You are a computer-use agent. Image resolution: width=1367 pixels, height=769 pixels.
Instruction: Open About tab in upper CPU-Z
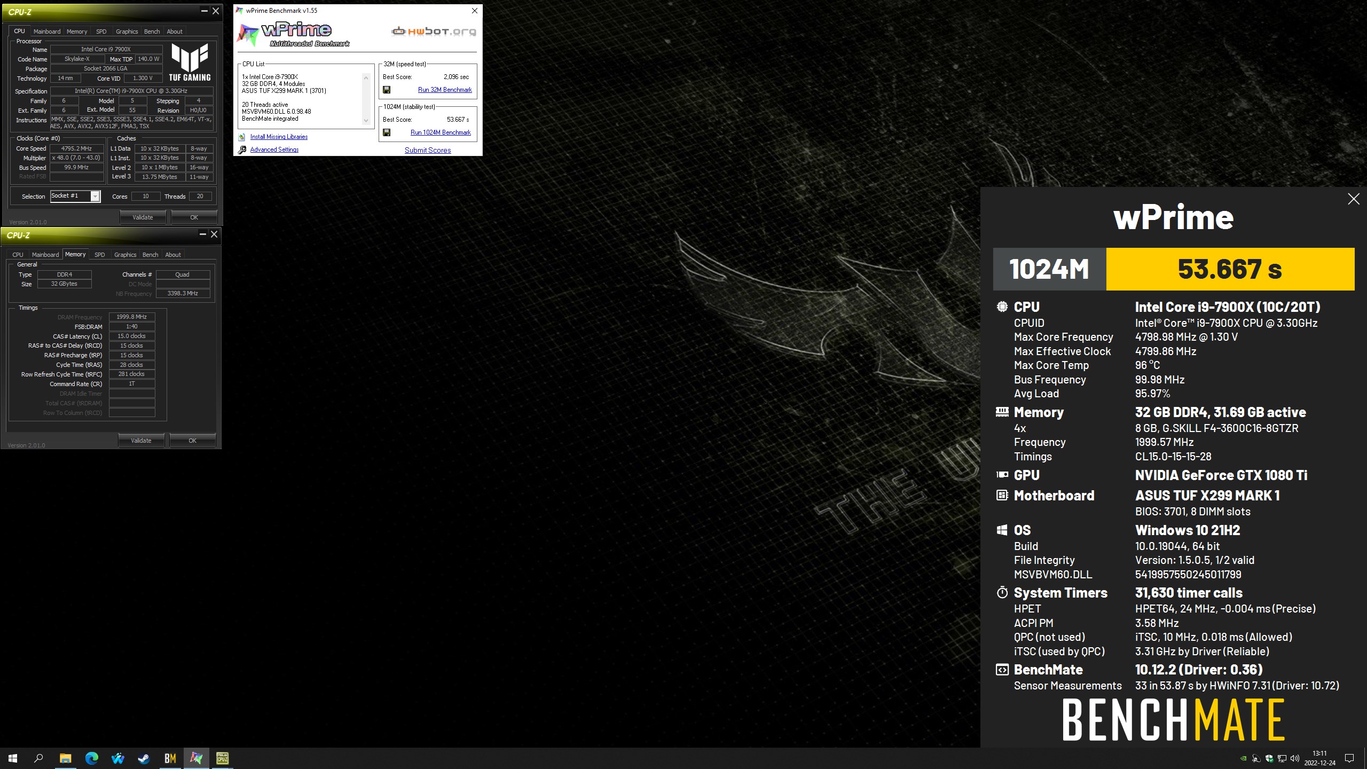pos(175,32)
